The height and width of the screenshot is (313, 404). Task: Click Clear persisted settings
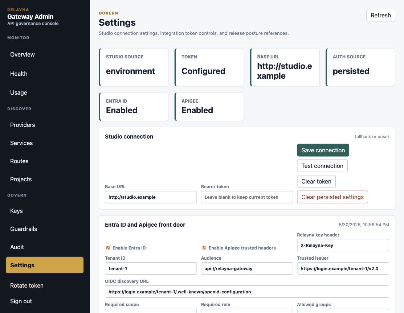click(x=332, y=197)
